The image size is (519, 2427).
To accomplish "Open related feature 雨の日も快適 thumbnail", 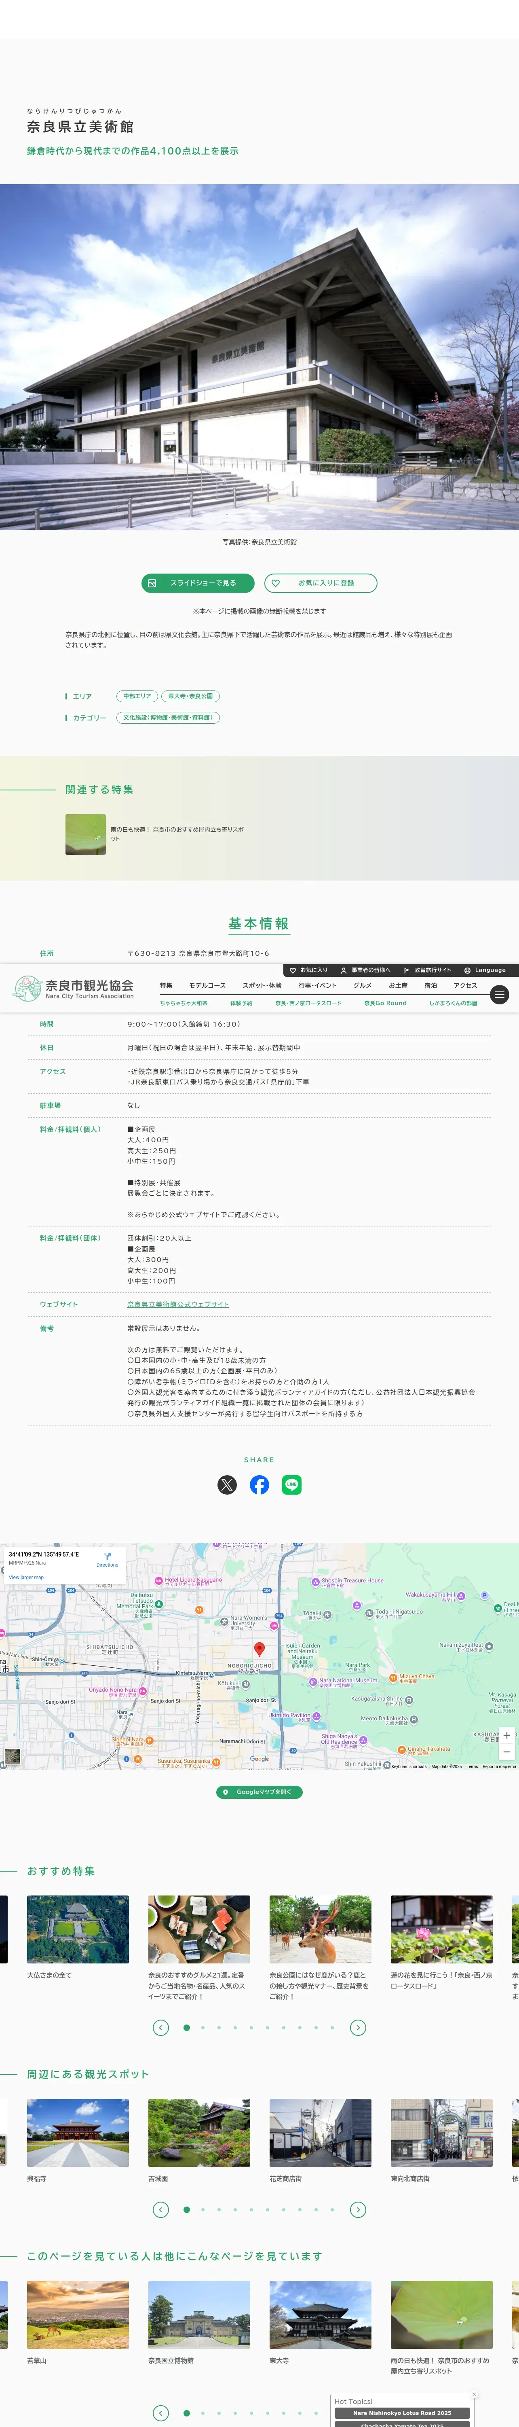I will pyautogui.click(x=86, y=835).
